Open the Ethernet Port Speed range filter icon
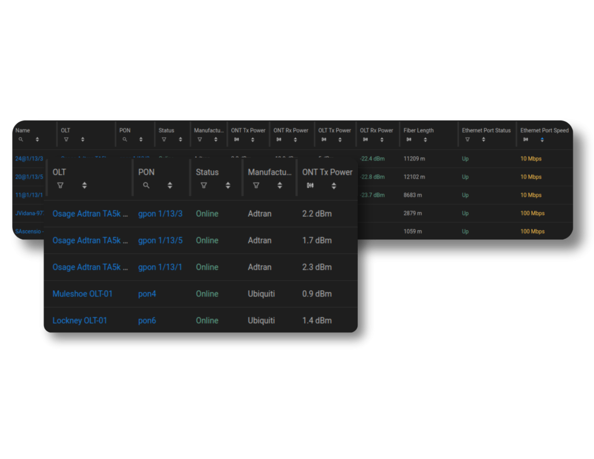594x459 pixels. tap(525, 139)
